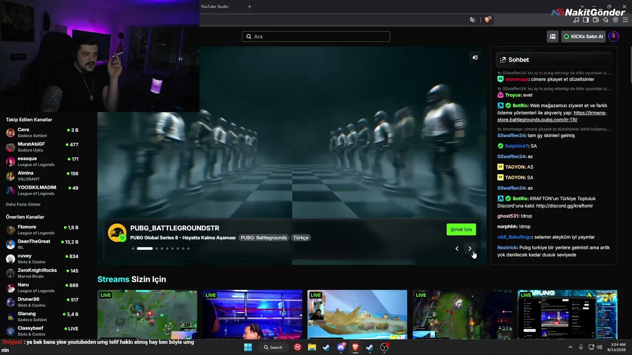The width and height of the screenshot is (632, 355).
Task: Open the Türkçe language tag
Action: pyautogui.click(x=301, y=238)
